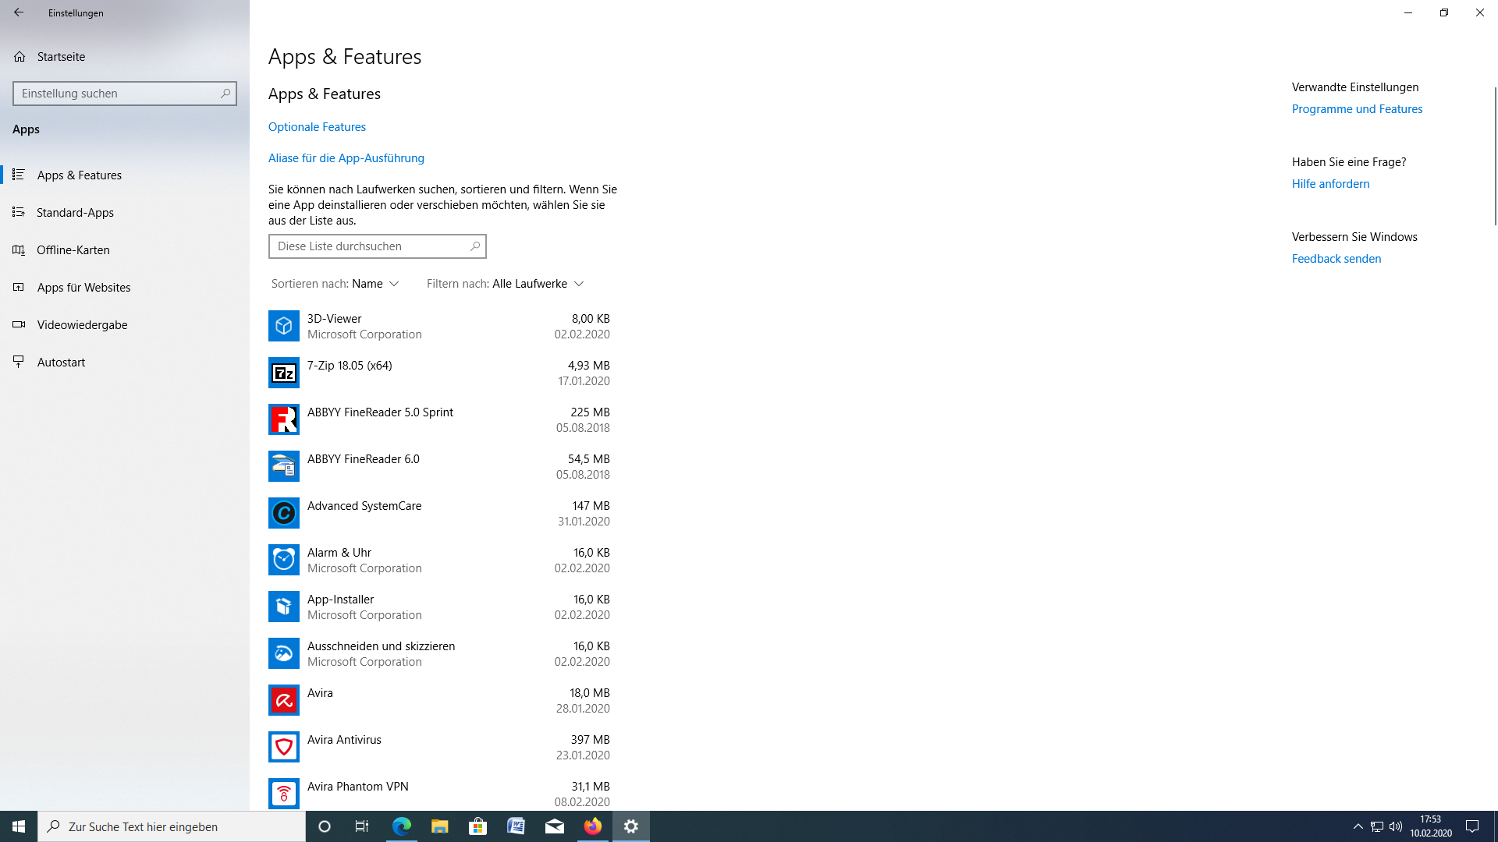Open the notification center icon
1498x842 pixels.
pyautogui.click(x=1472, y=826)
